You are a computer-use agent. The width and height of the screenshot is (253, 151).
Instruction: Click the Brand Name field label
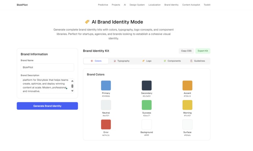point(27,60)
